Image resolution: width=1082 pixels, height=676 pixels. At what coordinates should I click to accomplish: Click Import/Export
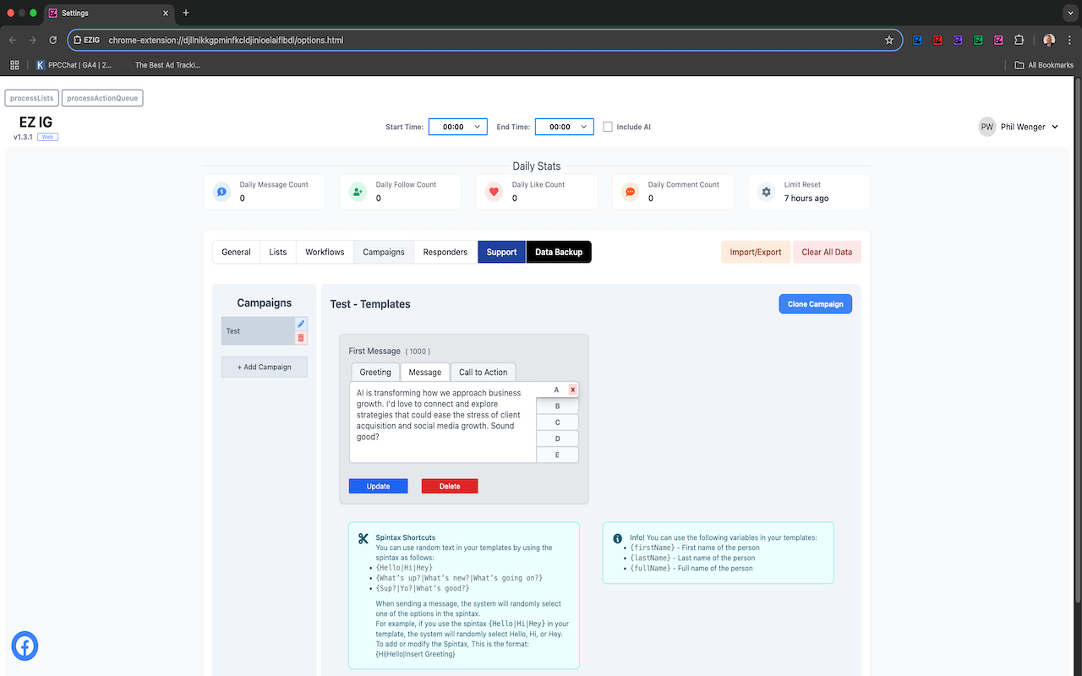(756, 252)
